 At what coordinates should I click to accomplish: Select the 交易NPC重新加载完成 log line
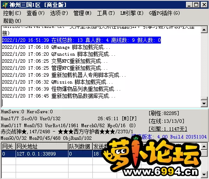coord(55,61)
